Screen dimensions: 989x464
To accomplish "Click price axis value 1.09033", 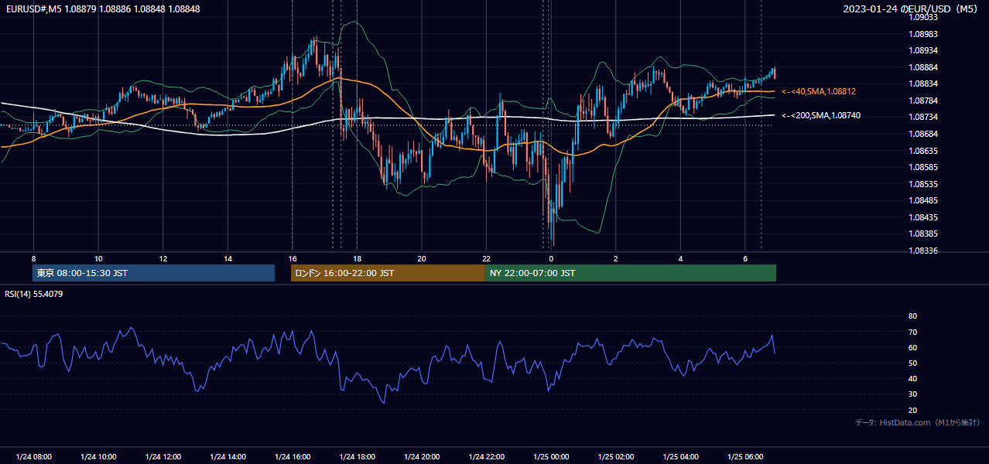I will click(x=922, y=17).
